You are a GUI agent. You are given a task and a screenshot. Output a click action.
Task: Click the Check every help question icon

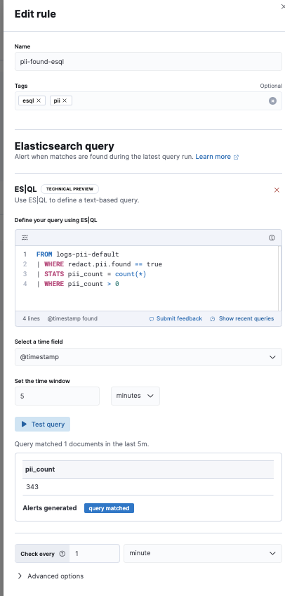[62, 554]
